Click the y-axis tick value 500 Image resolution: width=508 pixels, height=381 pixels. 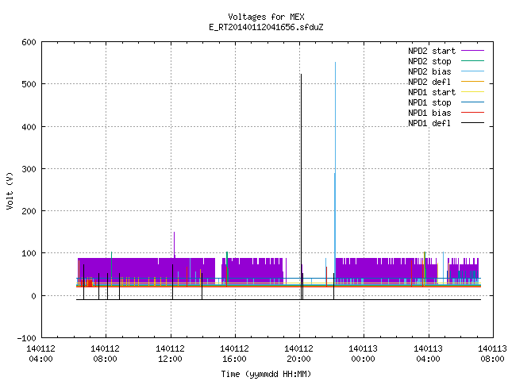coord(29,84)
